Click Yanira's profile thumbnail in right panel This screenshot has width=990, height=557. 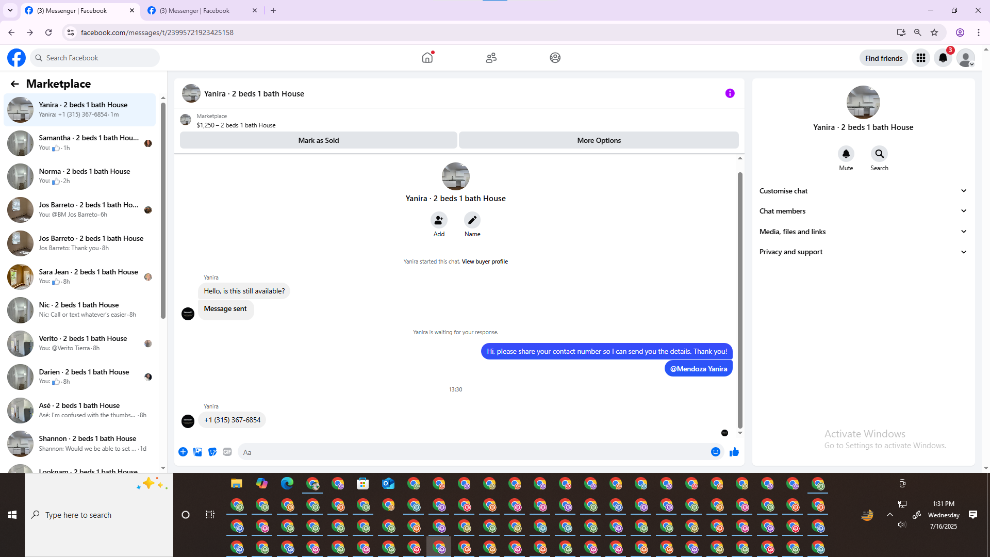pyautogui.click(x=863, y=103)
